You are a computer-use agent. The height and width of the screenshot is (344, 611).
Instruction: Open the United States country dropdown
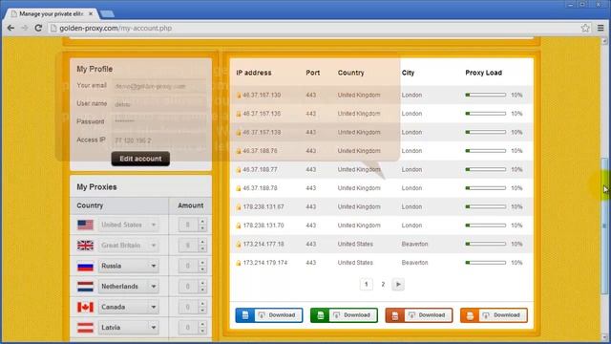(x=128, y=225)
